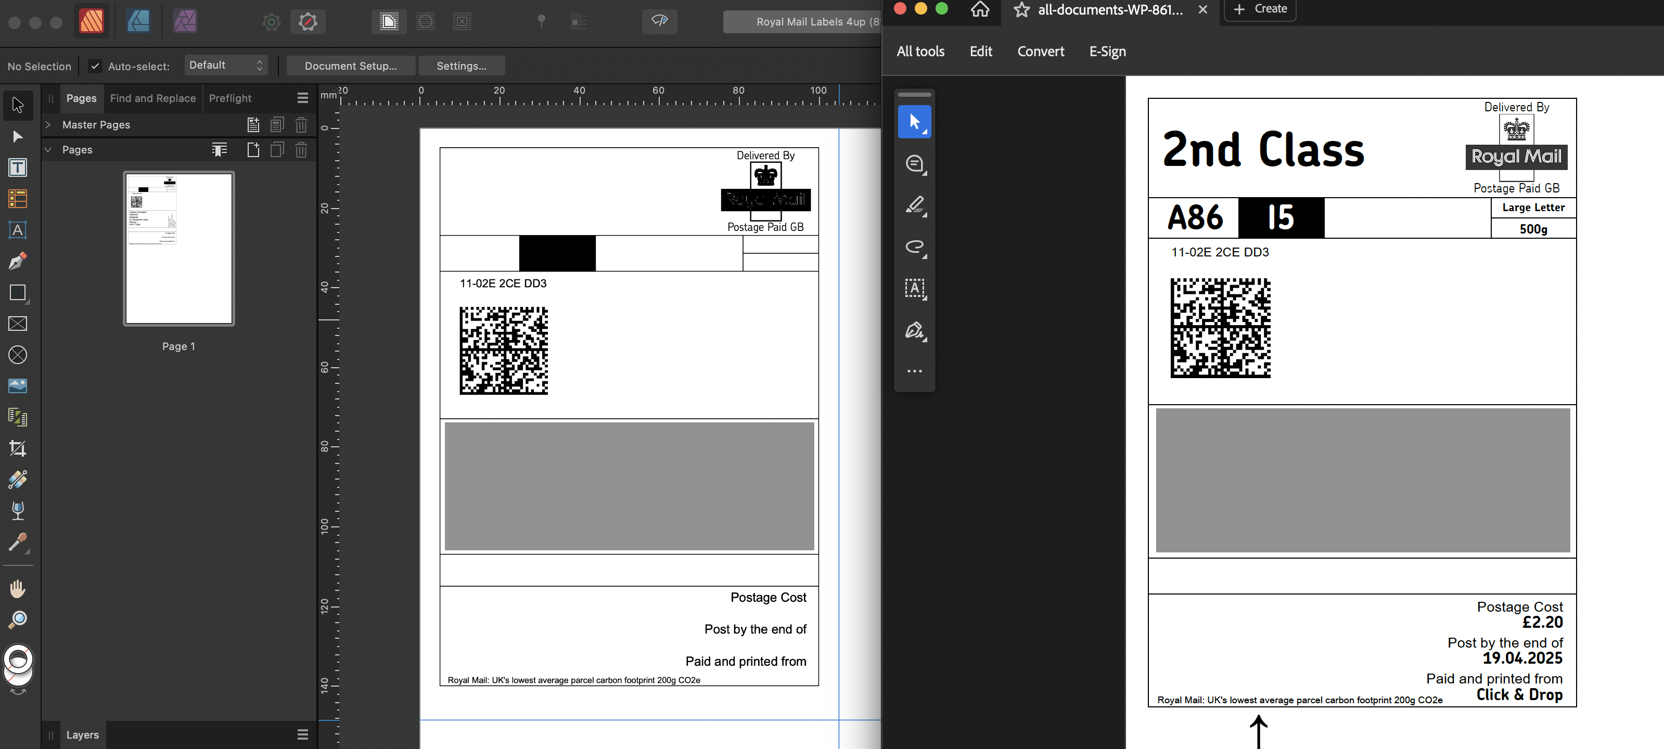The width and height of the screenshot is (1664, 749).
Task: Switch to the Designer persona icon
Action: [x=138, y=21]
